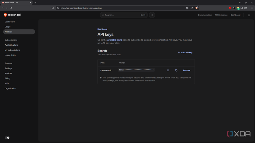Reload the page
This screenshot has width=255, height=143.
point(11,8)
